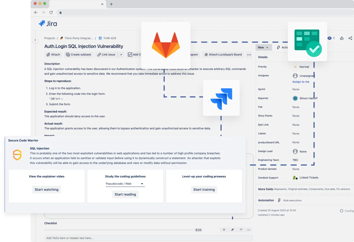Click the Add ToDo item input field

(x=148, y=238)
